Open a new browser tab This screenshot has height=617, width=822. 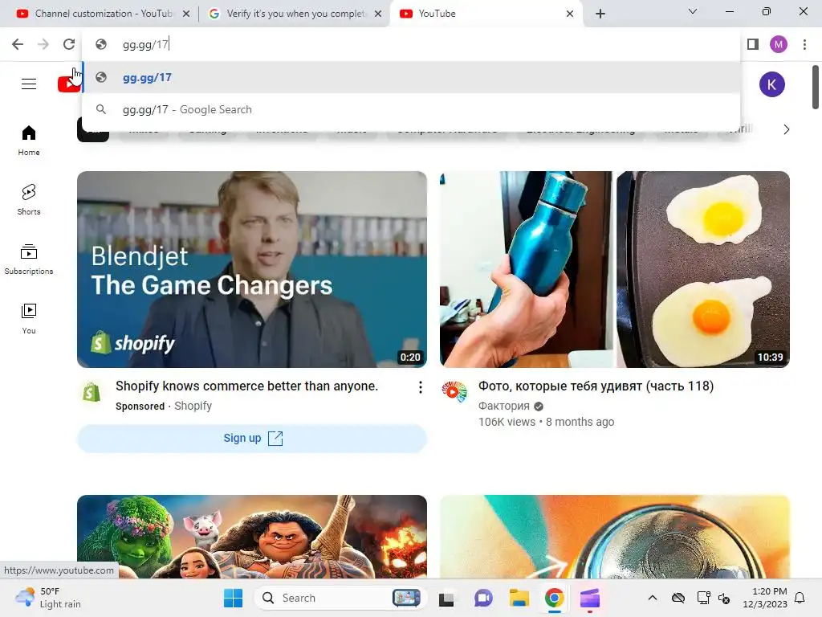600,14
